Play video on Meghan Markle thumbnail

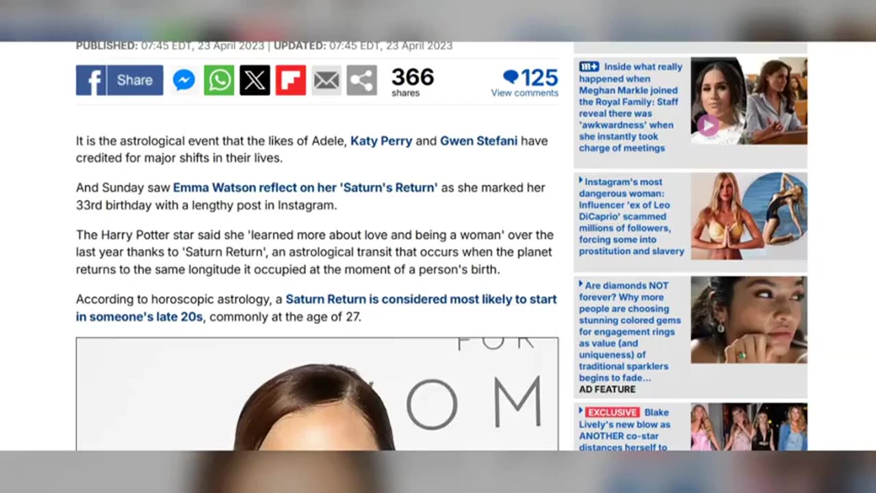pyautogui.click(x=708, y=125)
